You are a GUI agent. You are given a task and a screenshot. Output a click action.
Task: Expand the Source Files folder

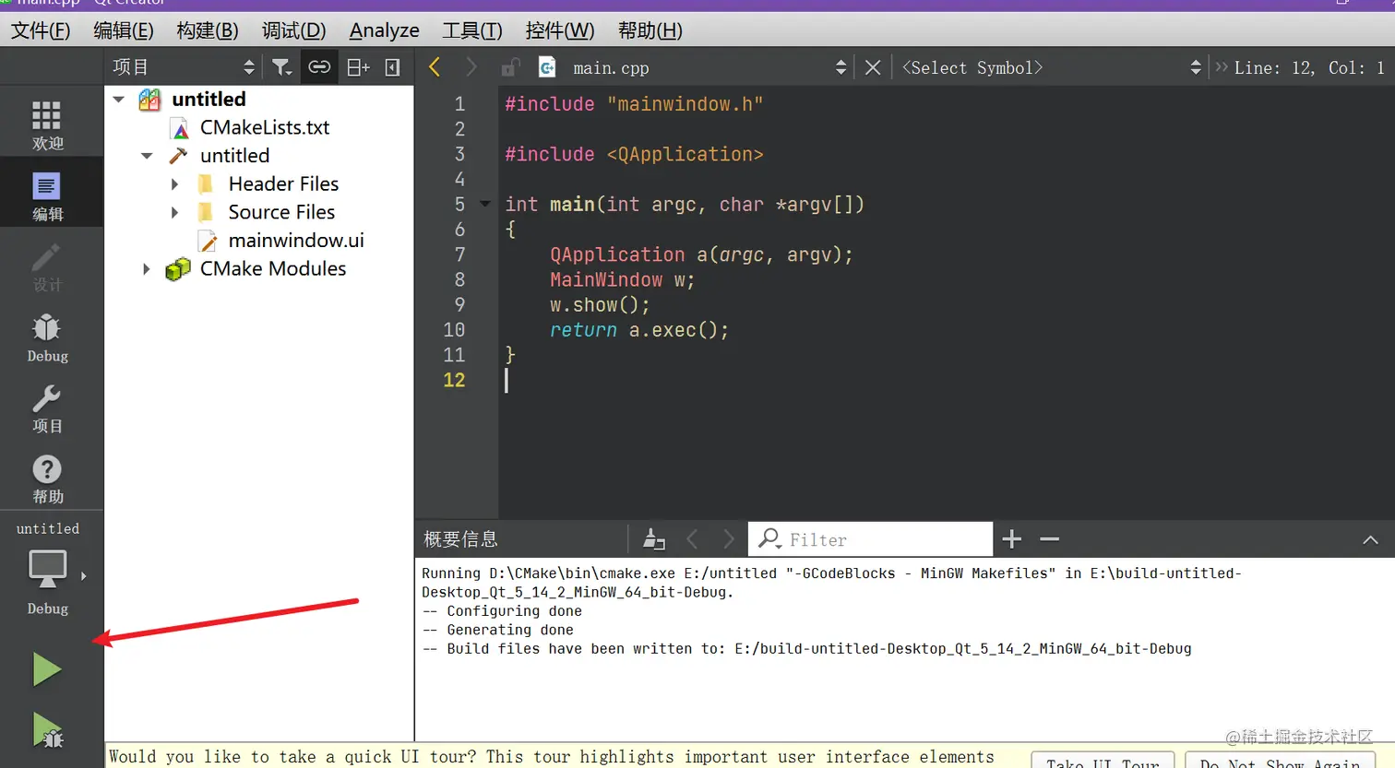[174, 213]
